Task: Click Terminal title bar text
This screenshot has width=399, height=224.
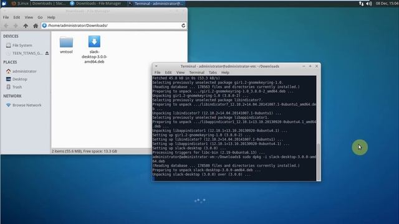Action: click(230, 66)
